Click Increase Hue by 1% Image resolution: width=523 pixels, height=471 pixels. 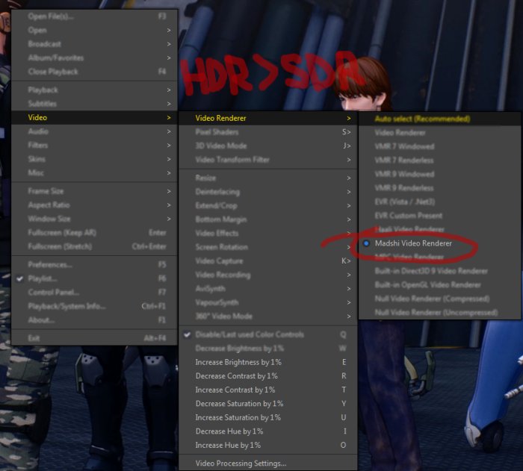coord(268,445)
